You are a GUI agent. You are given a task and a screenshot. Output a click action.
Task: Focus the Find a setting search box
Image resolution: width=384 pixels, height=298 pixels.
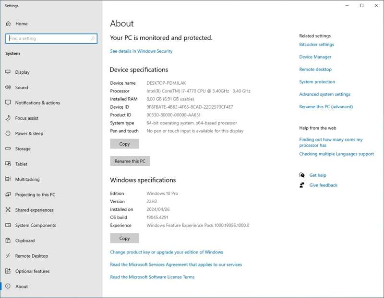click(x=51, y=38)
